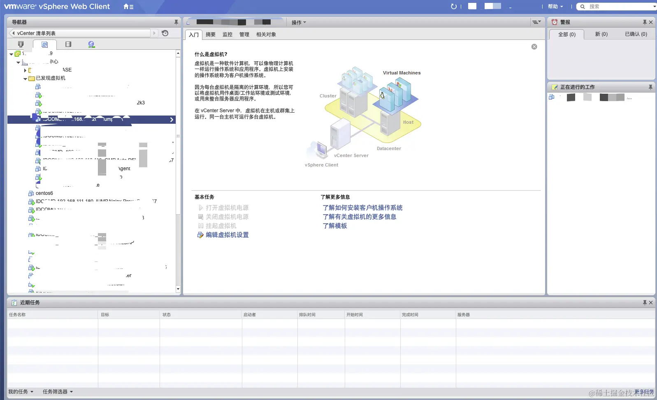Viewport: 657px width, 400px height.
Task: Pin the 导航器 navigator panel
Action: tap(176, 22)
